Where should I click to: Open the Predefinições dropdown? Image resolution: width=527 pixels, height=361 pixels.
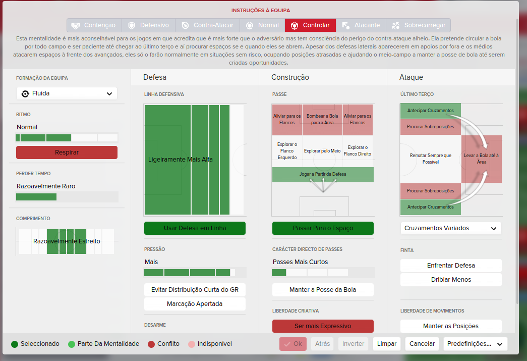(x=475, y=344)
